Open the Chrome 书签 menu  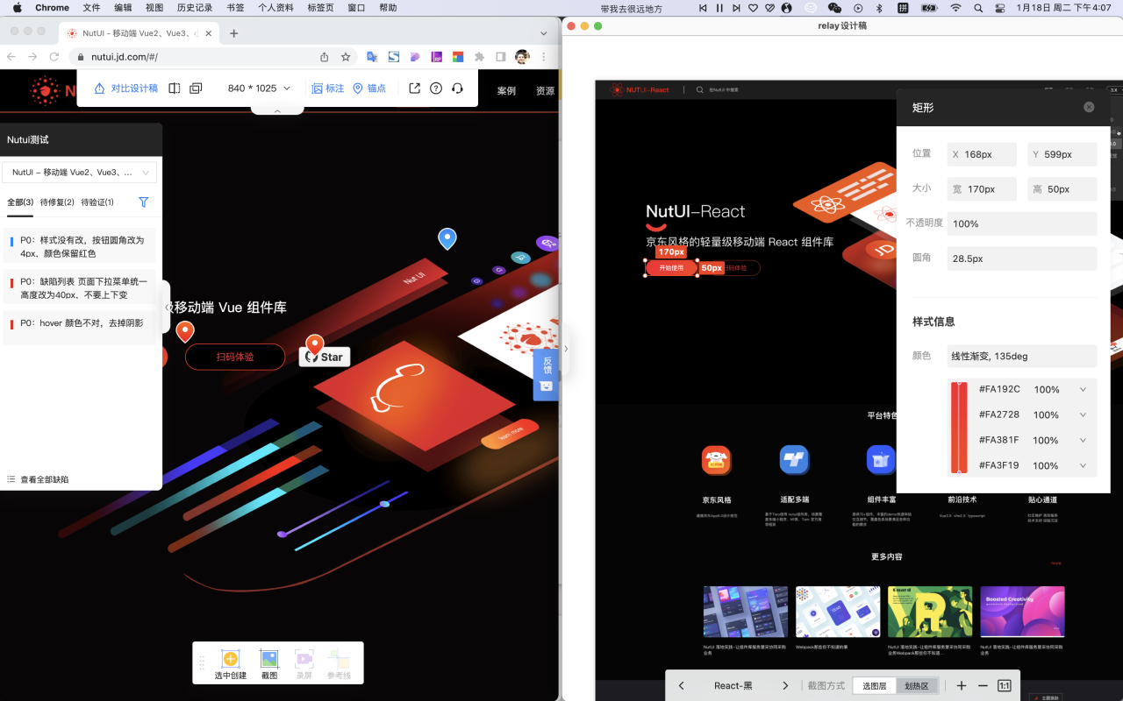235,8
